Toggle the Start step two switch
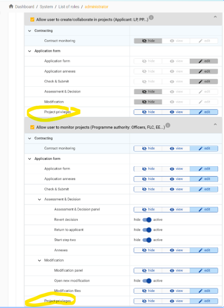Screen dimensions: 224x308 pyautogui.click(x=147, y=240)
